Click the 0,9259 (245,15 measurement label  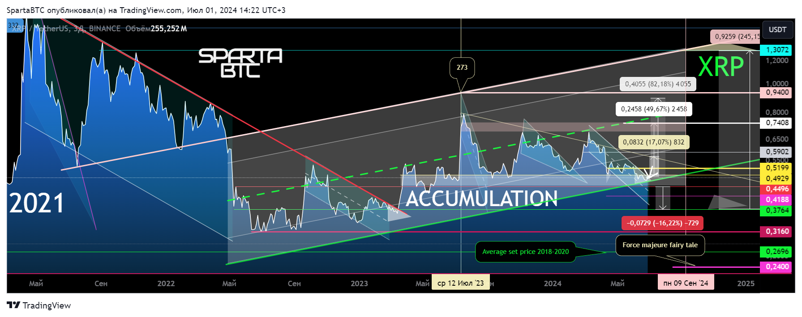coord(735,37)
